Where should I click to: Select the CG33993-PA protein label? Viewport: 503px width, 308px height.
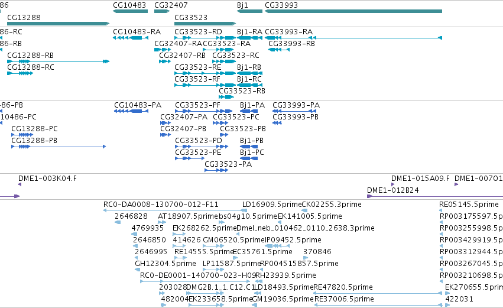coord(296,105)
